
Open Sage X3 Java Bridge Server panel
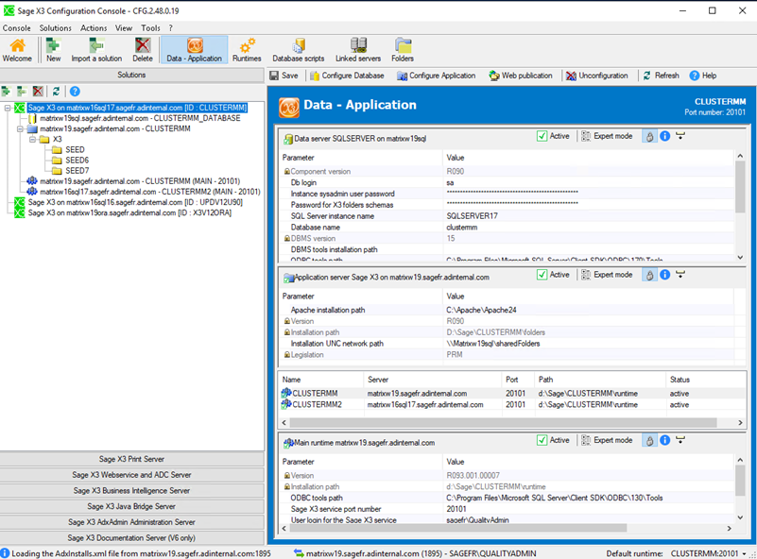click(131, 506)
